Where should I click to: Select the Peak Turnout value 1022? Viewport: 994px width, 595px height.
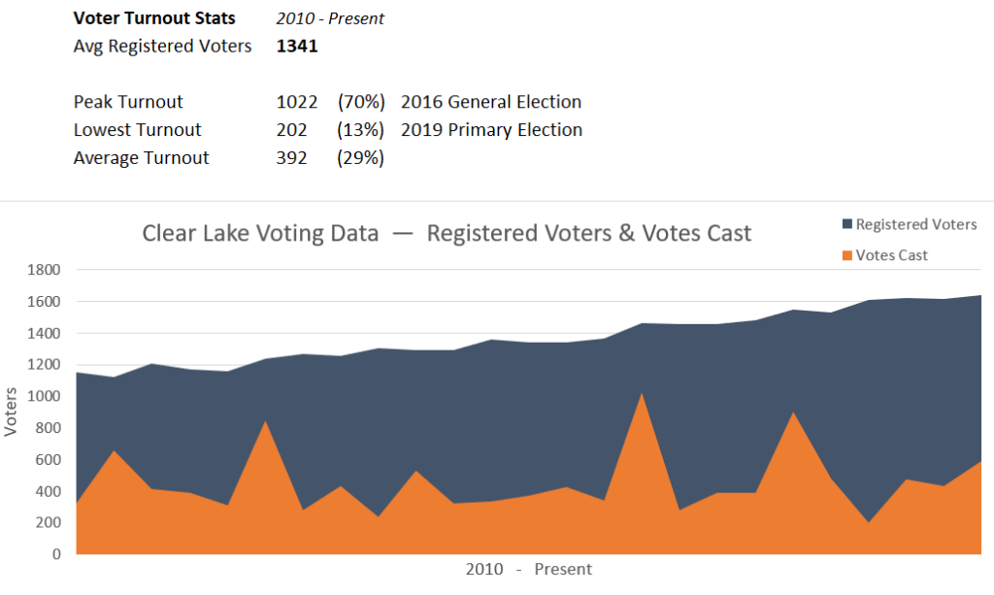(x=297, y=102)
